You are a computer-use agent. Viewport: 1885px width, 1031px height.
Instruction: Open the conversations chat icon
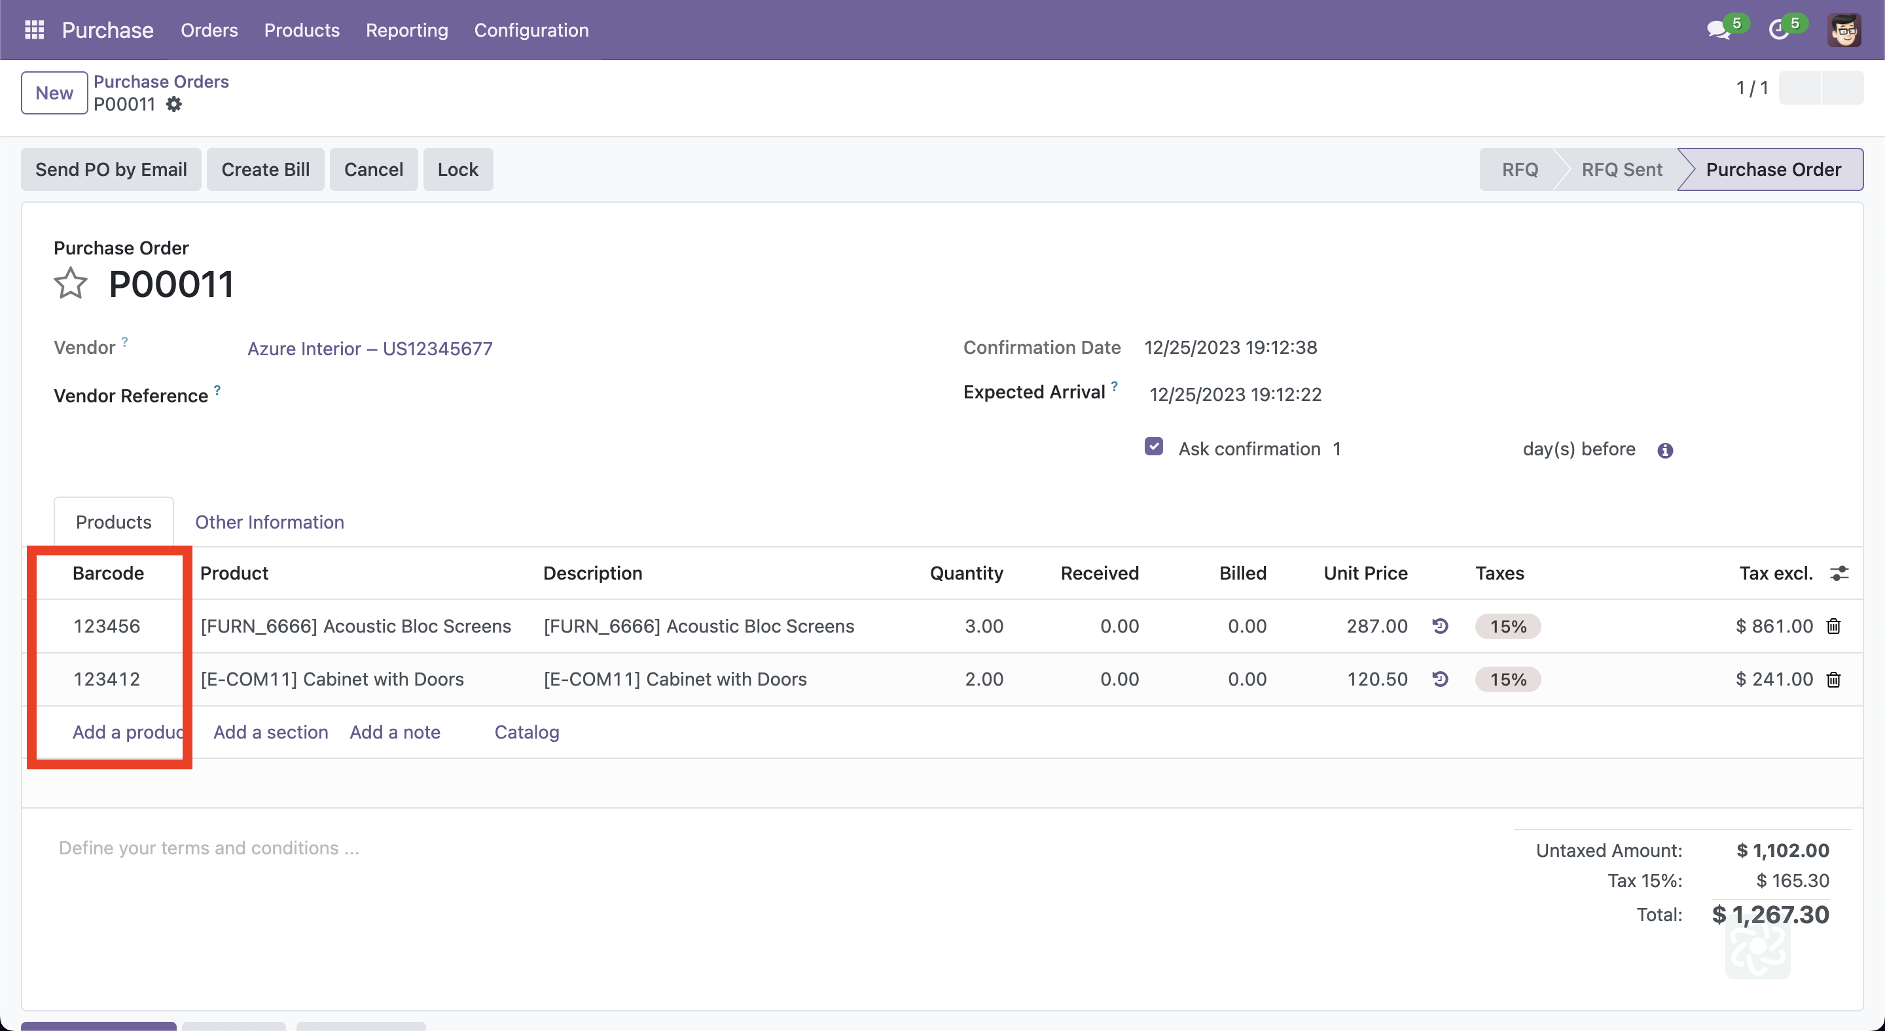pyautogui.click(x=1718, y=30)
